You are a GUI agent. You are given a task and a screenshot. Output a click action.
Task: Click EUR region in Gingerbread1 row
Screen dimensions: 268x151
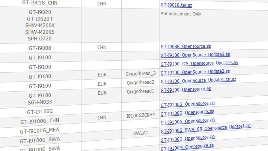tap(102, 93)
